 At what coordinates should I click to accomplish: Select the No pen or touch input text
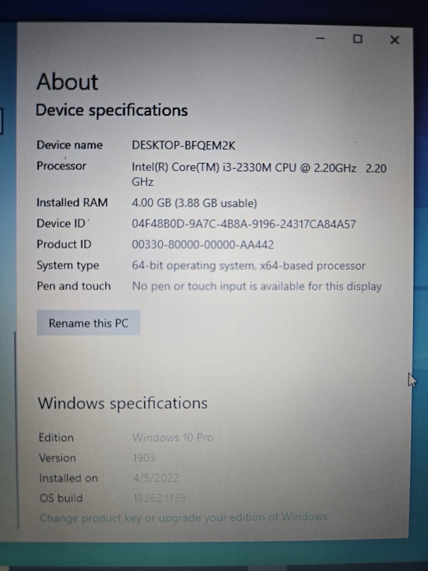click(x=257, y=286)
